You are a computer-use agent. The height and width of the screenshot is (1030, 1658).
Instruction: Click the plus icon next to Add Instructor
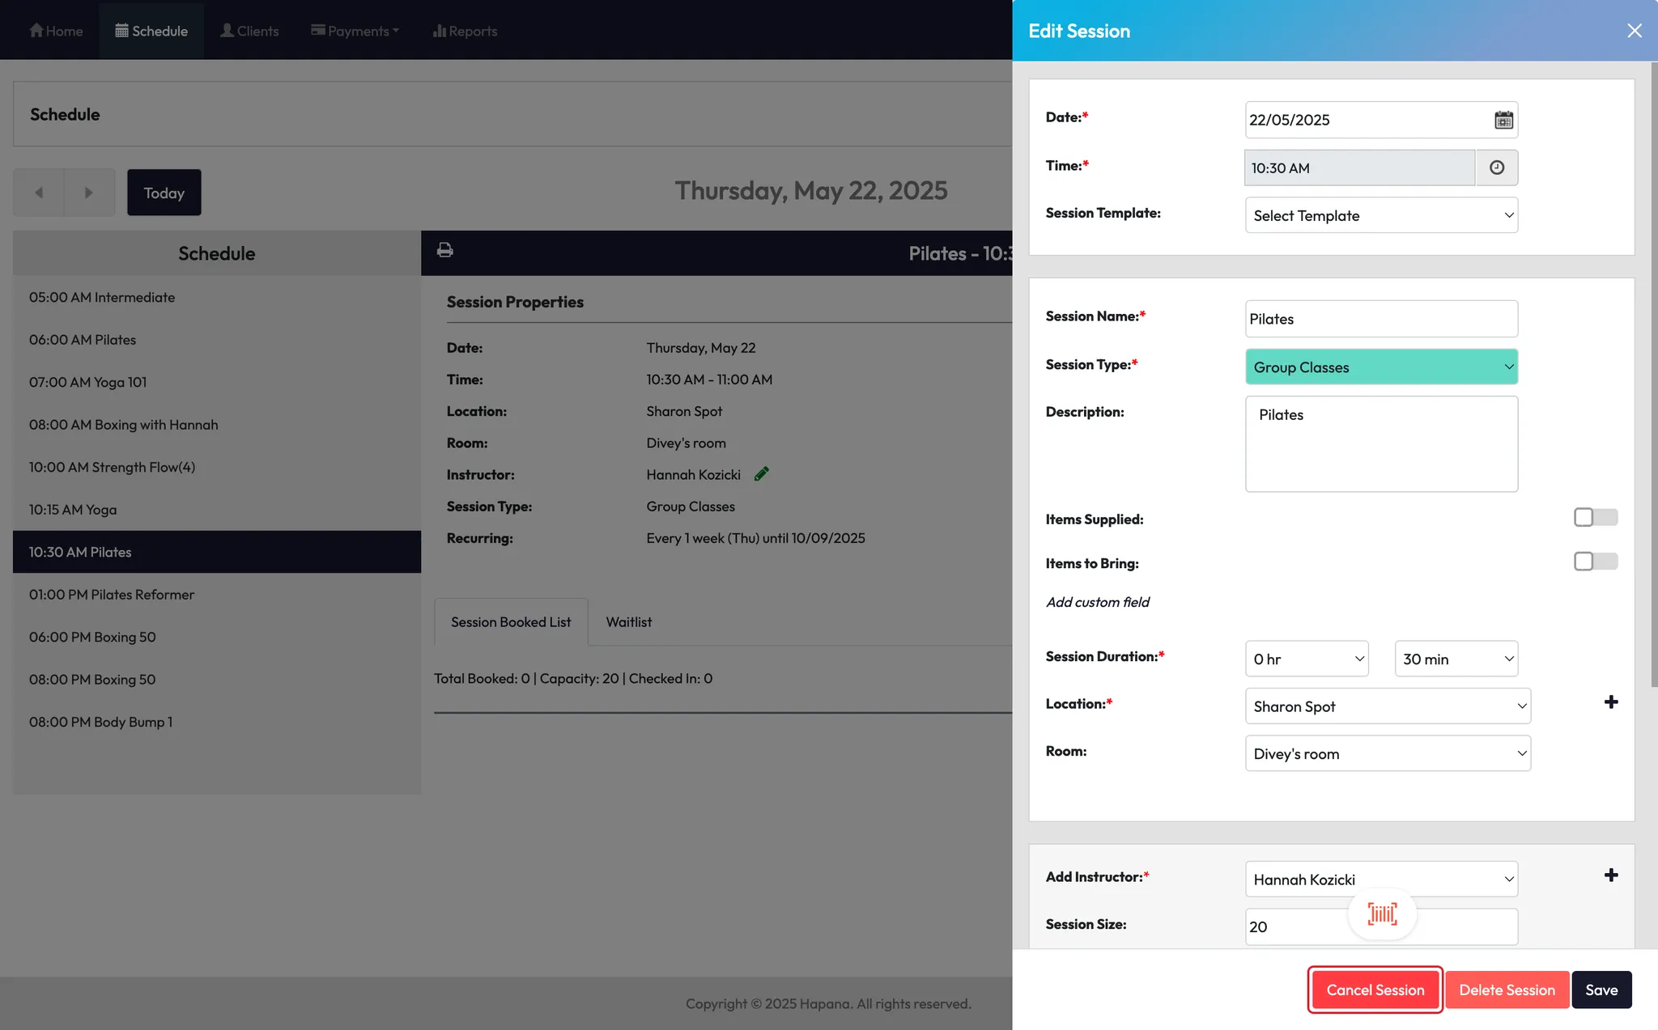(x=1611, y=875)
